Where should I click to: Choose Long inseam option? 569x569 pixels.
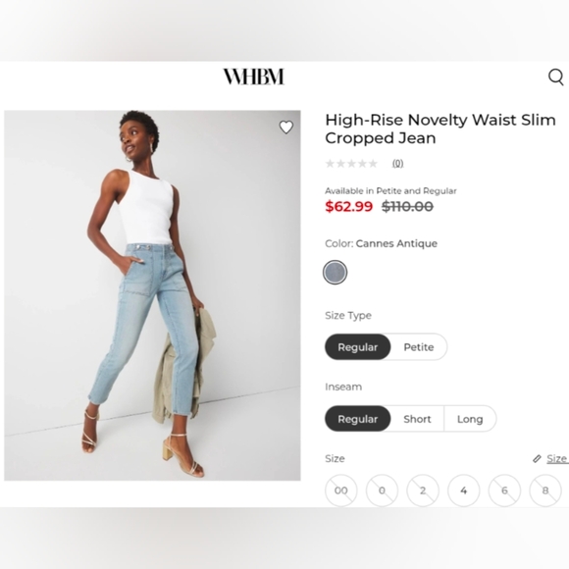coord(470,419)
